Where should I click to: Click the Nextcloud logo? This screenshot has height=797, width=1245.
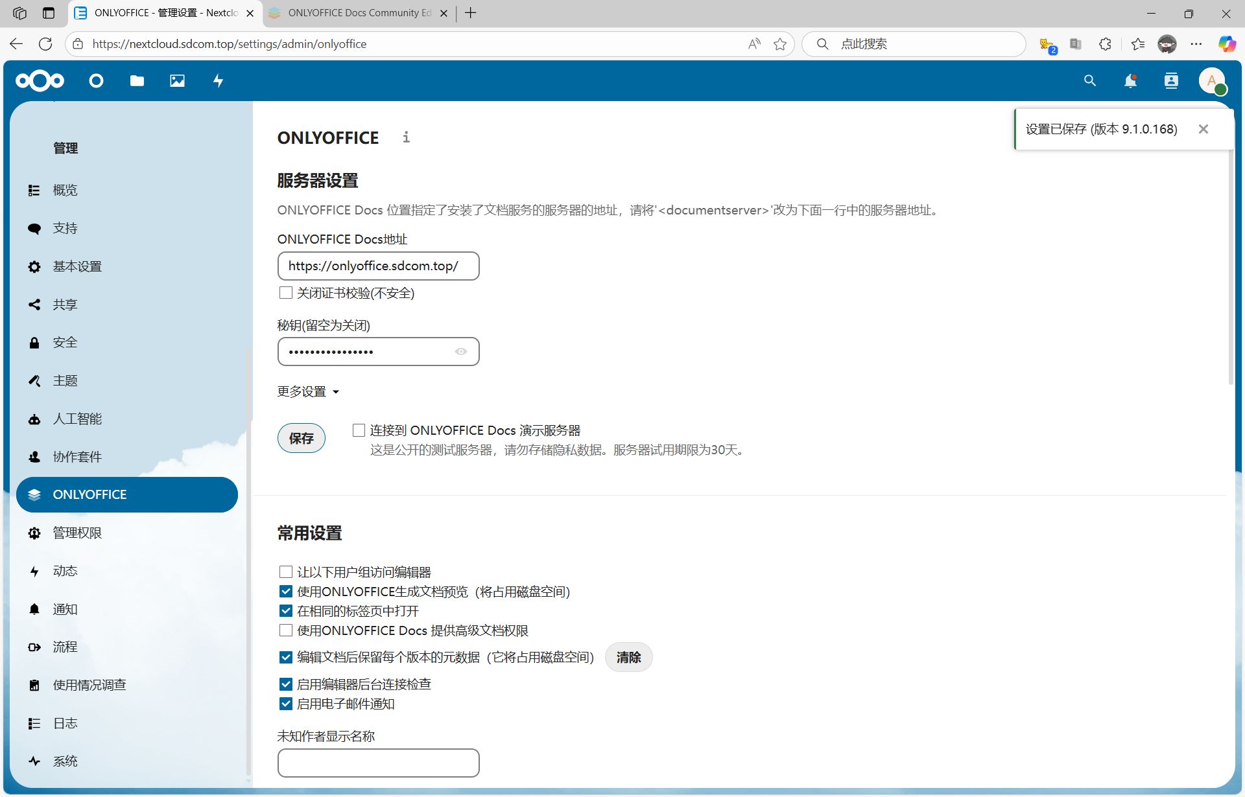pos(40,81)
